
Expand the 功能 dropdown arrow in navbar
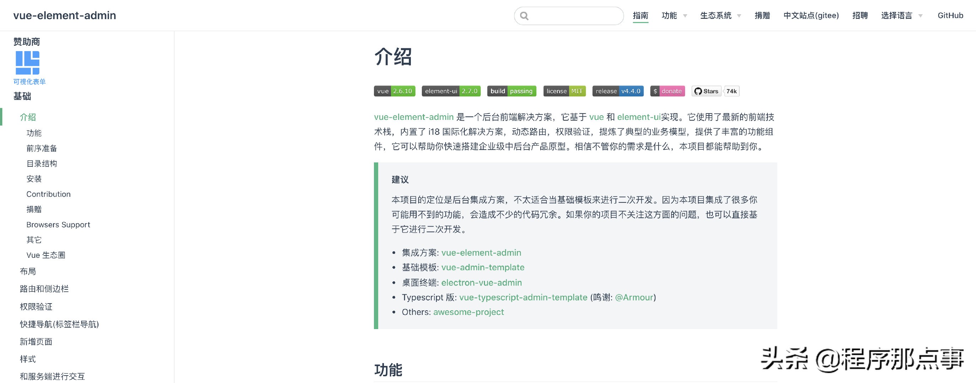pyautogui.click(x=685, y=16)
